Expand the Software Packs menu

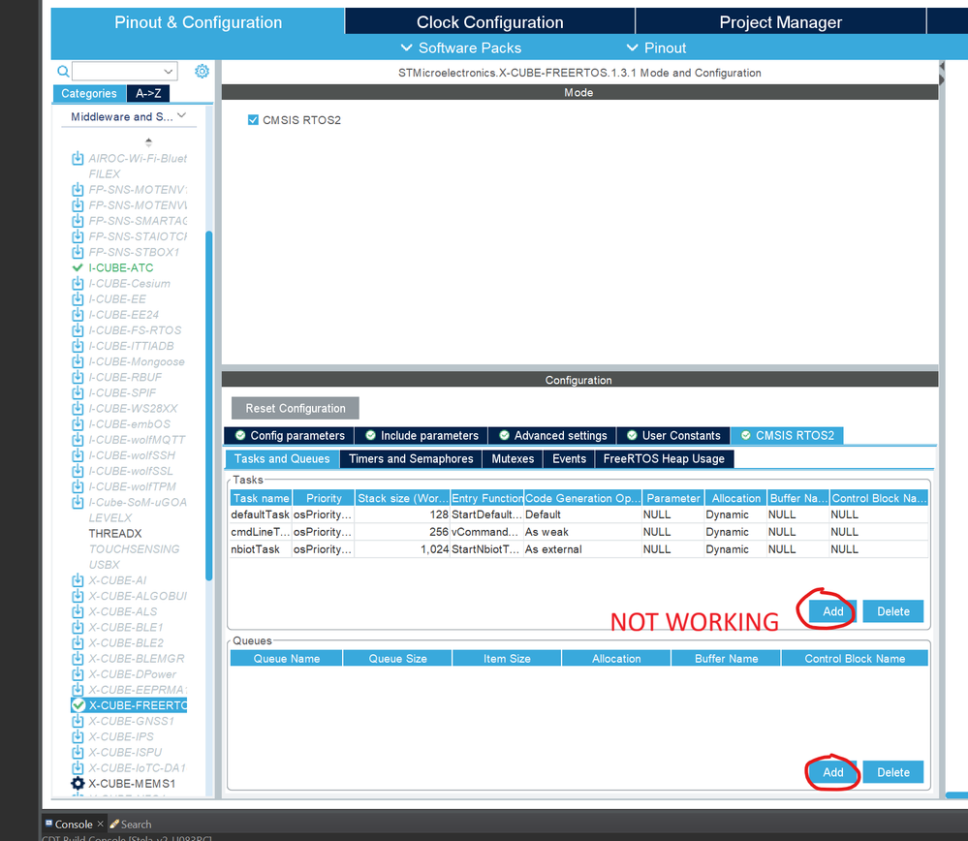coord(460,48)
